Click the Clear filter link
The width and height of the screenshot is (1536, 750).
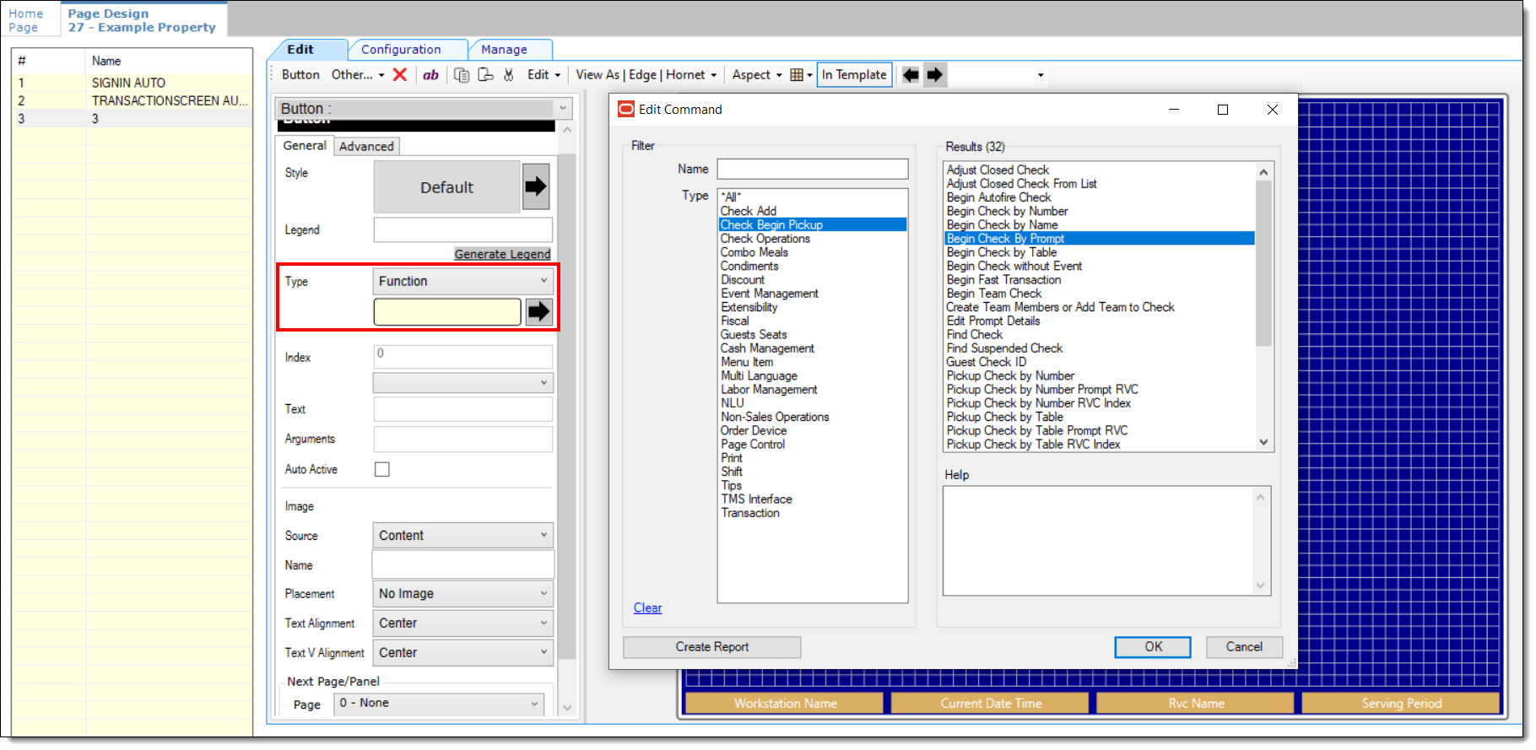[647, 608]
